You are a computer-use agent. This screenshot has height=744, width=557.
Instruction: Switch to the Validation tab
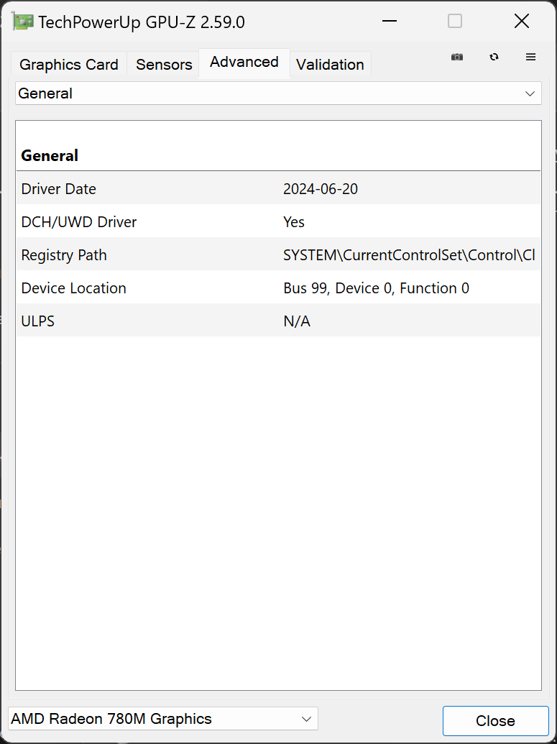tap(330, 65)
